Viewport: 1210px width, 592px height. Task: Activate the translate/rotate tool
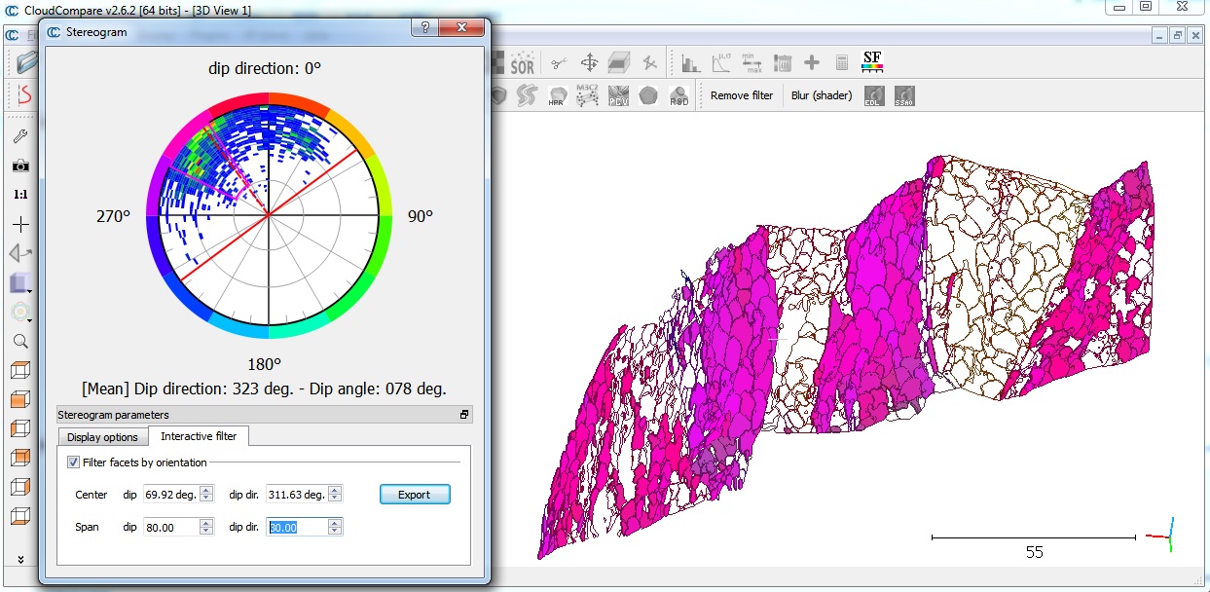[x=589, y=63]
